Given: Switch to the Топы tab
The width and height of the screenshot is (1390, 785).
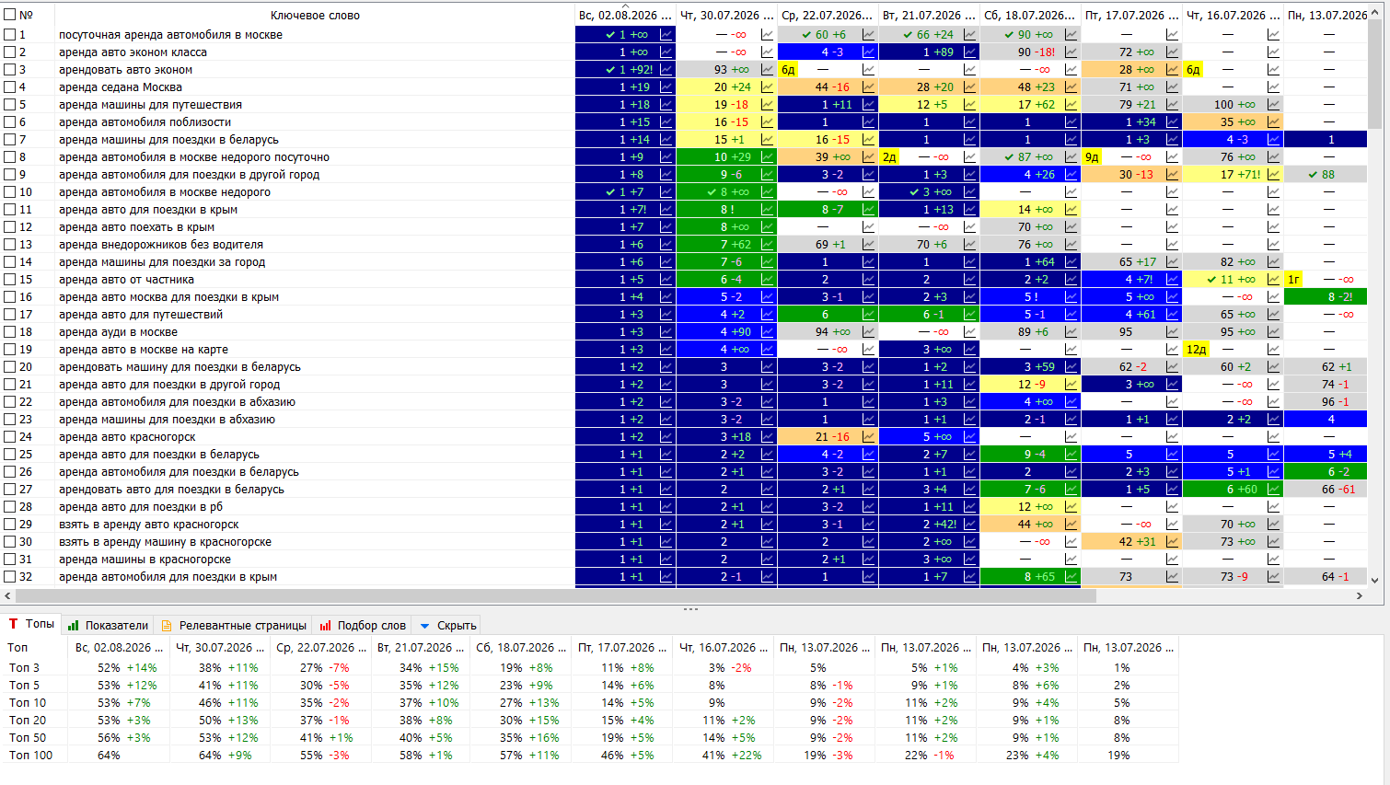Looking at the screenshot, I should point(31,624).
